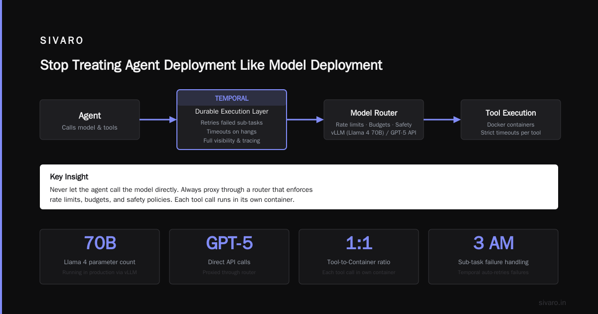This screenshot has height=314, width=598.
Task: Click the large "1:1" figure
Action: [x=359, y=243]
